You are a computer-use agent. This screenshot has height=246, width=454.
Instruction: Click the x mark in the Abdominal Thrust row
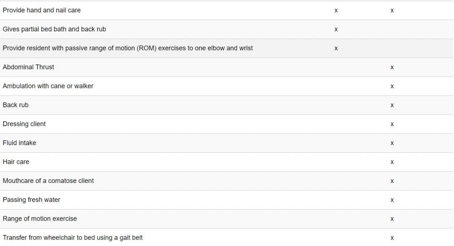click(392, 67)
